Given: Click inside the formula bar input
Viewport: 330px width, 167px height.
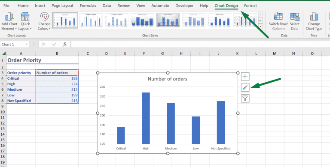Looking at the screenshot, I should point(200,44).
